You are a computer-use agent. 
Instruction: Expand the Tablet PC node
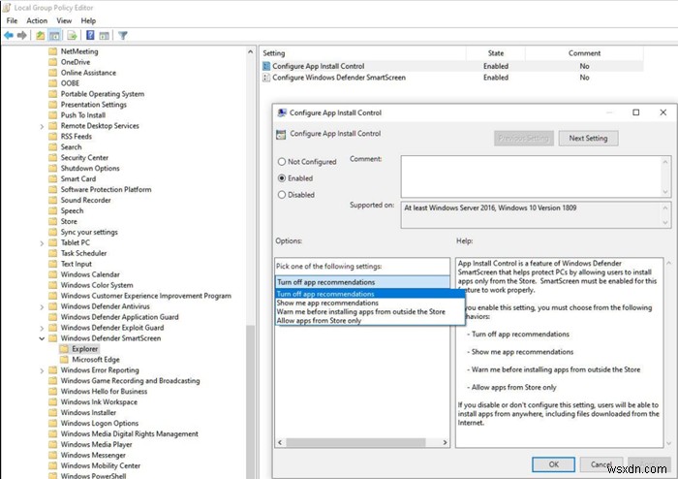coord(42,243)
